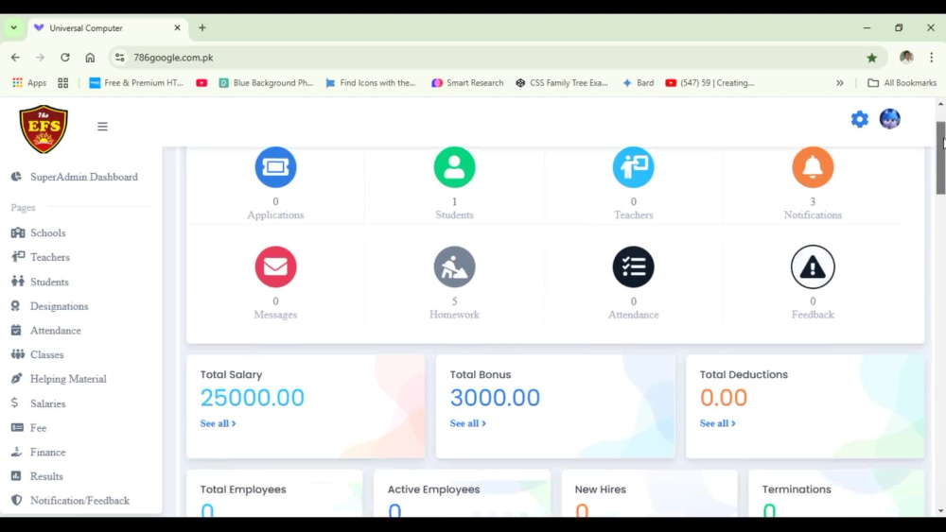The height and width of the screenshot is (532, 946).
Task: Click the 0.00 deductions value
Action: 724,398
